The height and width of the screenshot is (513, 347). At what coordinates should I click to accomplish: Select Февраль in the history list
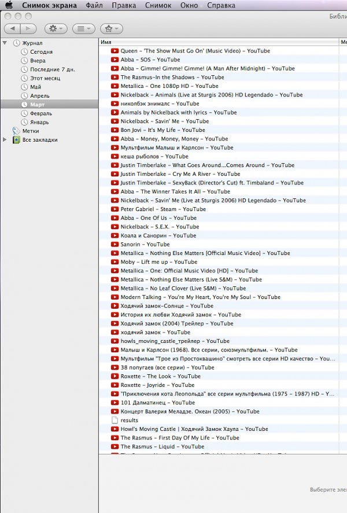click(x=40, y=113)
